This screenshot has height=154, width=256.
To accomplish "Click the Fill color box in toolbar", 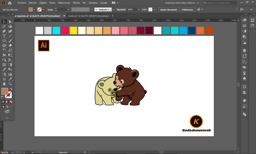I will click(5, 91).
